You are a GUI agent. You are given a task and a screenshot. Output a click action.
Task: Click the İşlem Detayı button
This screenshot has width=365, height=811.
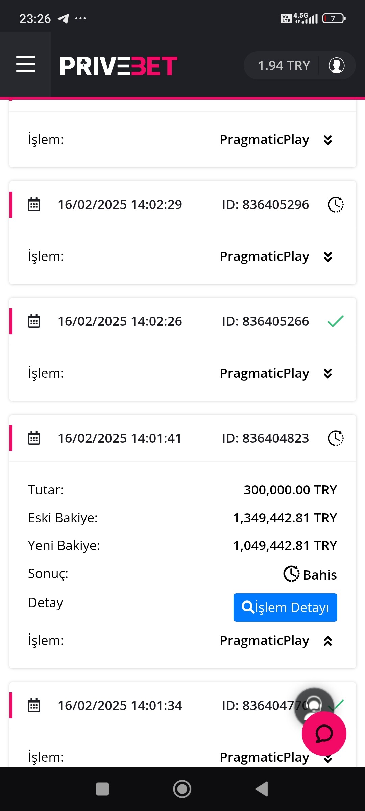[x=285, y=607]
